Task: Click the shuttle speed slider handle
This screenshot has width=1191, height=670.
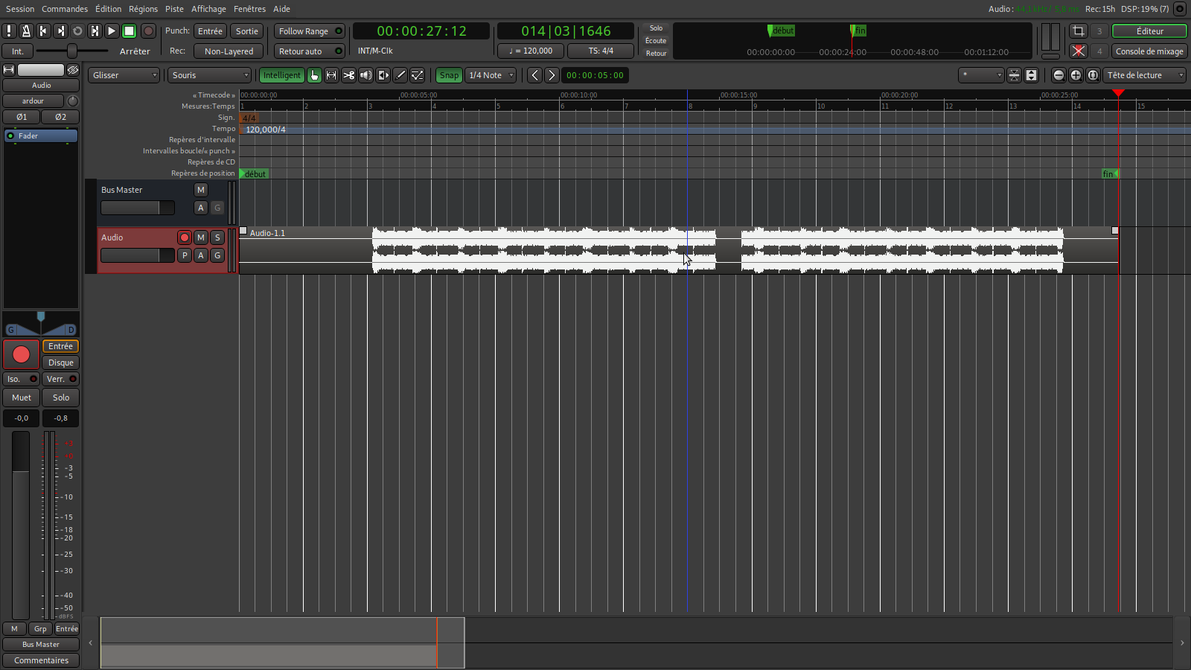Action: click(72, 51)
